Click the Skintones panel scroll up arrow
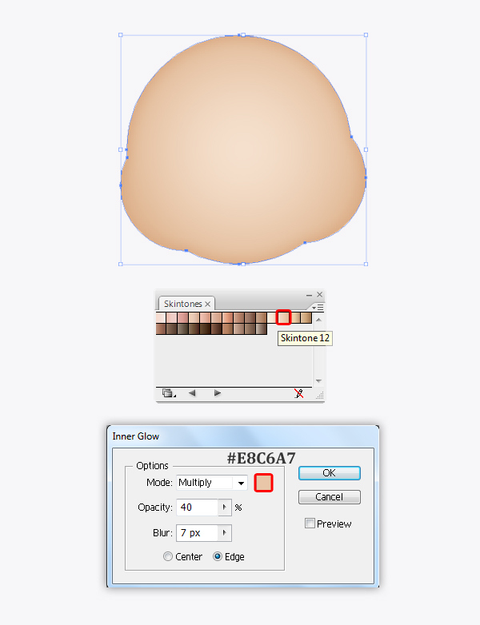The width and height of the screenshot is (480, 625). coord(318,320)
